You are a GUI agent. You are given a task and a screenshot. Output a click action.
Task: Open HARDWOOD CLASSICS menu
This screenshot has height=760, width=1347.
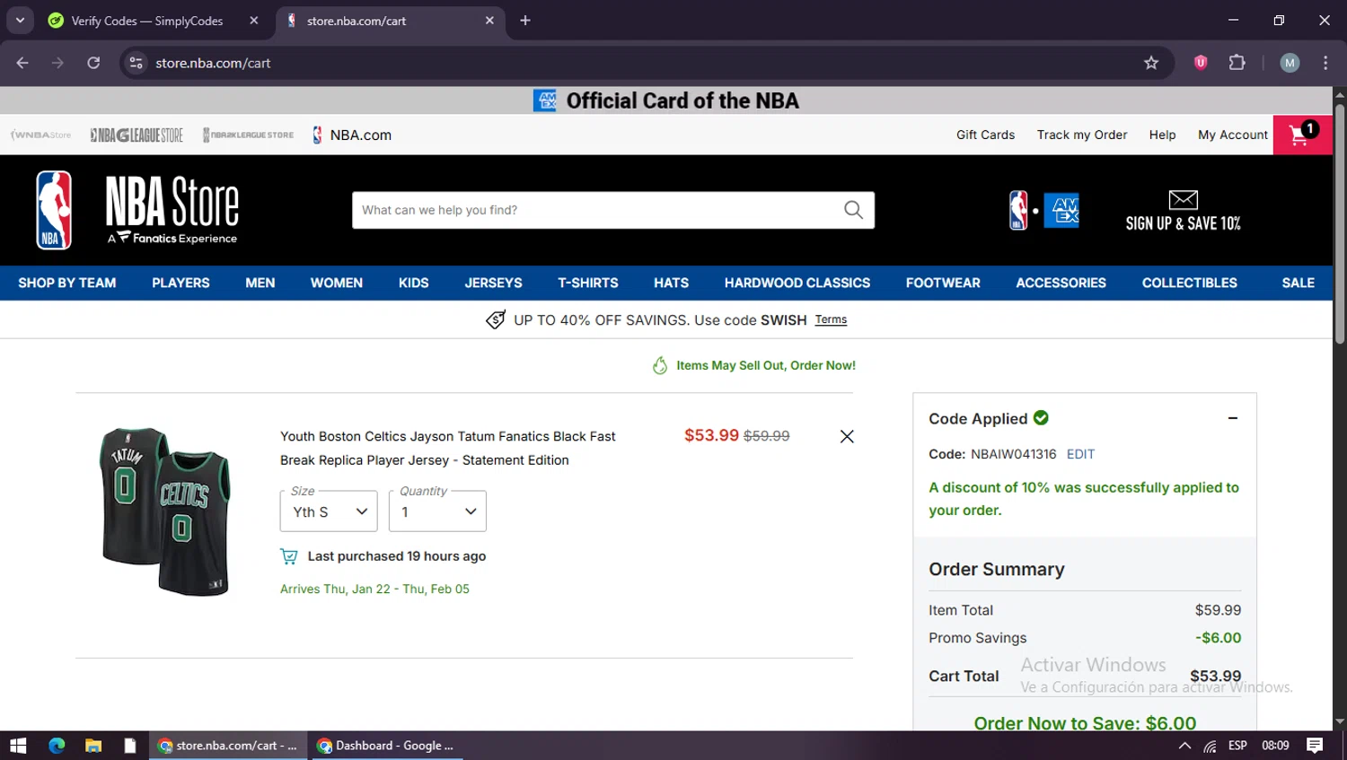(797, 283)
